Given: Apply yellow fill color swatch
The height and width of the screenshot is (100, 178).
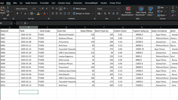Looking at the screenshot, I should pyautogui.click(x=38, y=13).
